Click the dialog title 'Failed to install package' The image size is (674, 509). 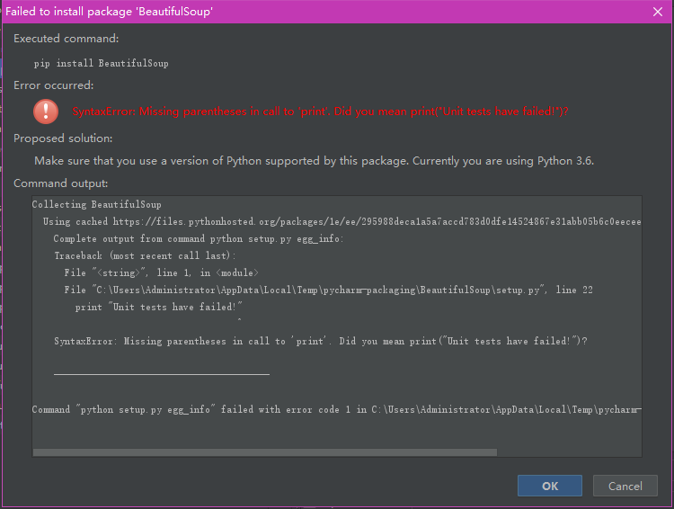coord(109,12)
